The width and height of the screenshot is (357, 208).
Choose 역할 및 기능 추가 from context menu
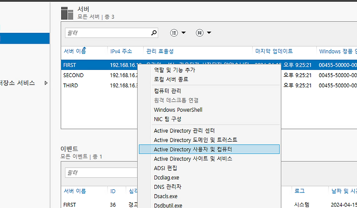coord(174,70)
